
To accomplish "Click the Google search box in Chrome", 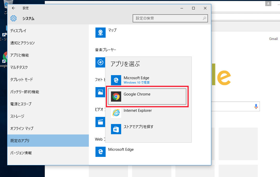I will (x=235, y=106).
